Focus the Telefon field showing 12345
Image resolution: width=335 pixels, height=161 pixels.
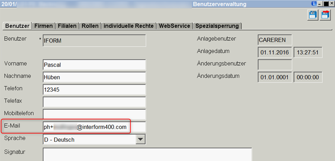(94, 90)
